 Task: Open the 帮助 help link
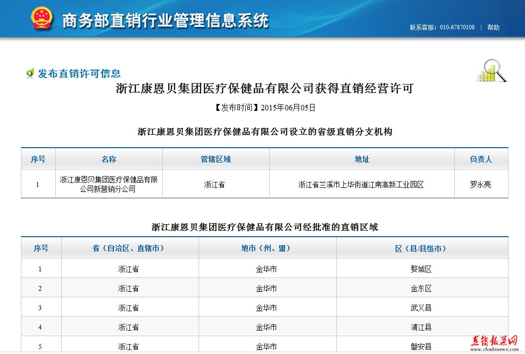493,27
